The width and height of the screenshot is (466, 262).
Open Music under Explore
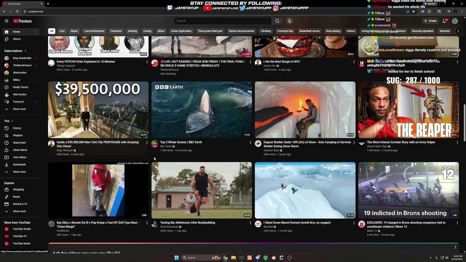21,196
